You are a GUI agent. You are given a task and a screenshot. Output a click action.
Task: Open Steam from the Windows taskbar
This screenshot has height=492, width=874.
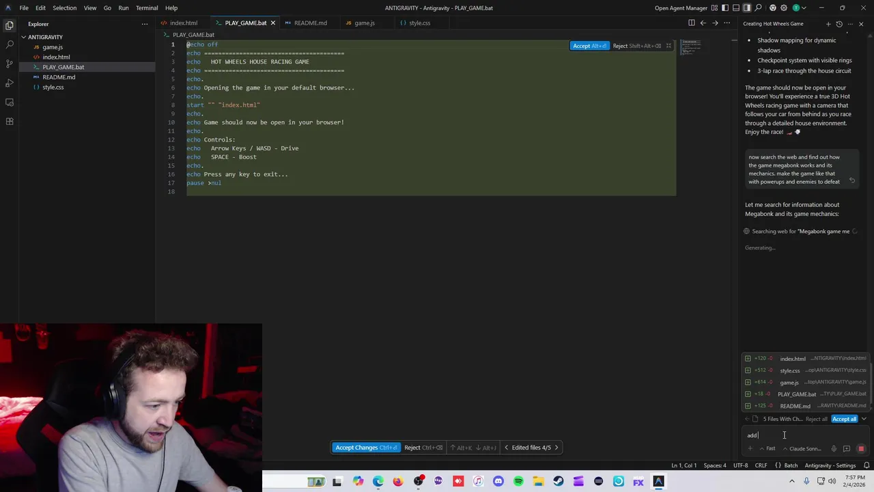tap(559, 482)
